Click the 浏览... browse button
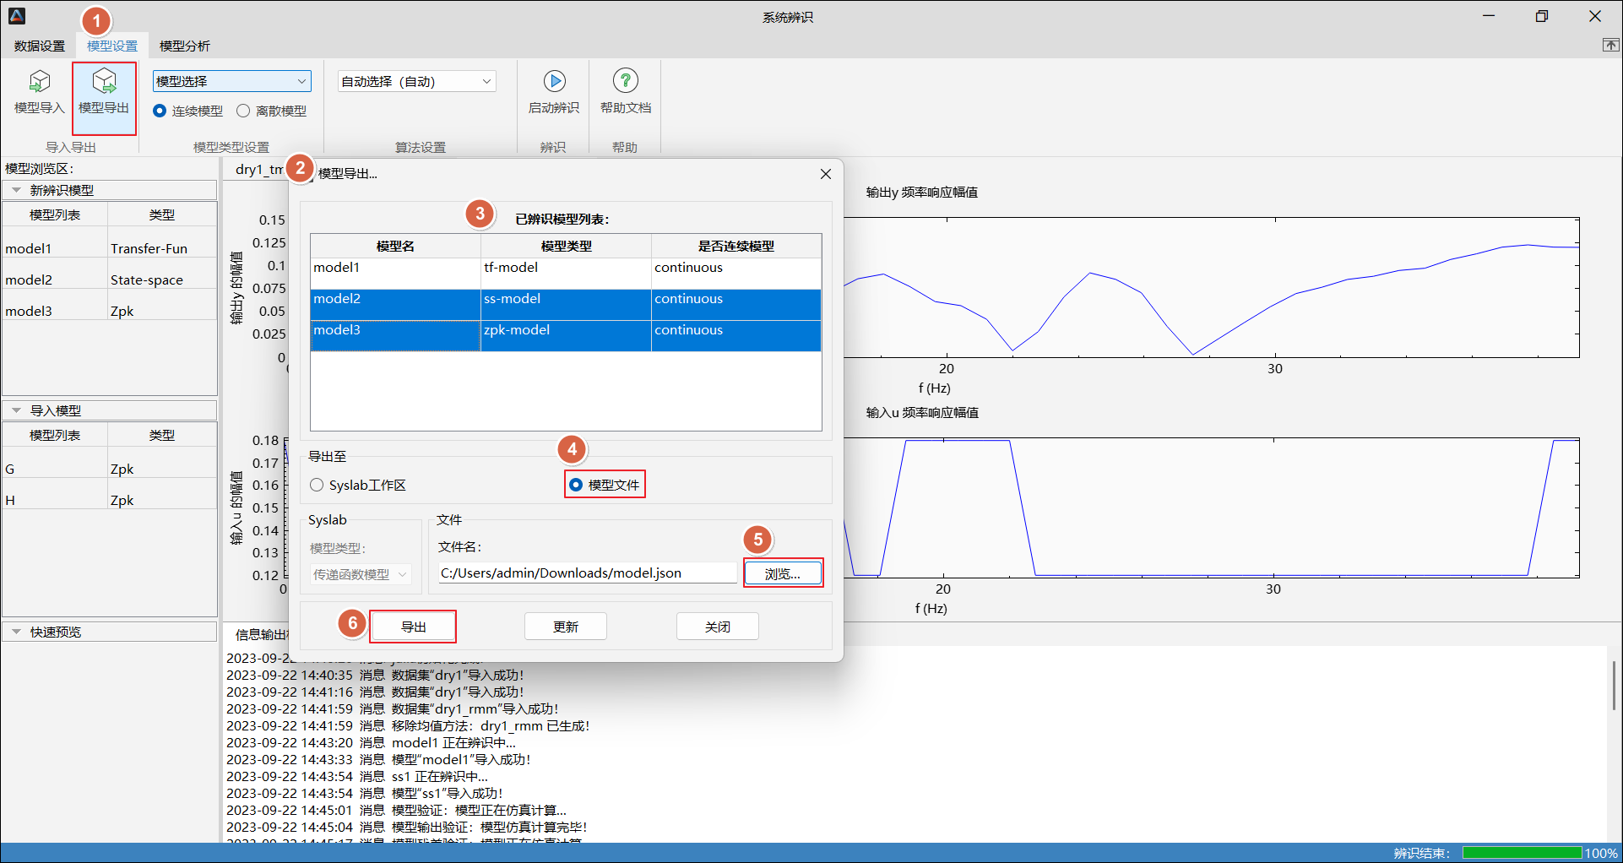 782,573
